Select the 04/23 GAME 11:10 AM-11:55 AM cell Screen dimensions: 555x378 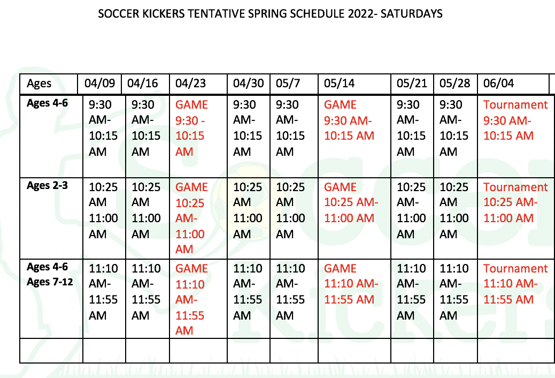tap(191, 300)
